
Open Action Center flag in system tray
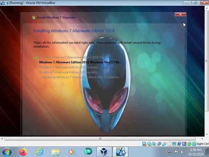176,152
